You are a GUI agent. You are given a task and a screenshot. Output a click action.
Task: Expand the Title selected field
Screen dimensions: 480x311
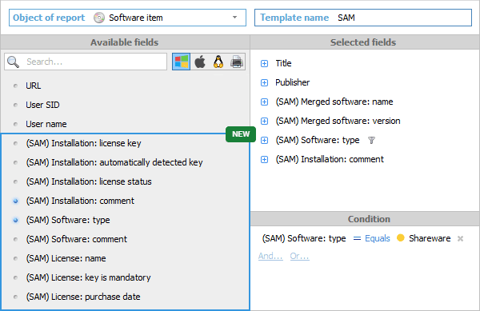point(264,64)
